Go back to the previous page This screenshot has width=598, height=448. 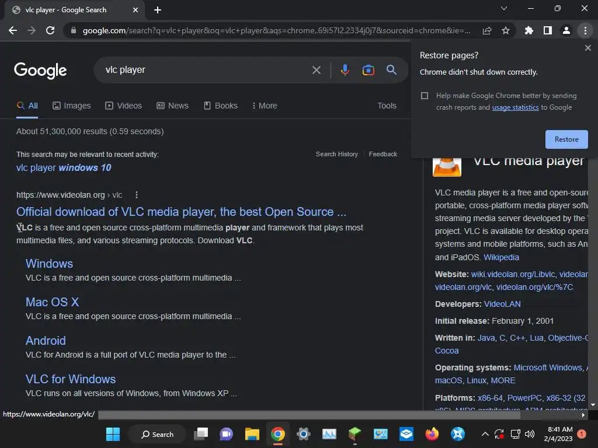point(13,30)
